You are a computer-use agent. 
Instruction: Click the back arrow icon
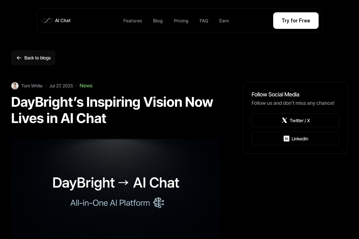point(19,58)
